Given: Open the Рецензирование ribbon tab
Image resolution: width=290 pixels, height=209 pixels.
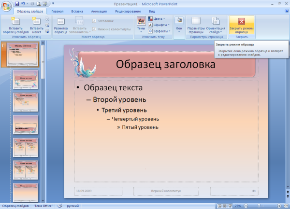Looking at the screenshot, I should (x=128, y=11).
